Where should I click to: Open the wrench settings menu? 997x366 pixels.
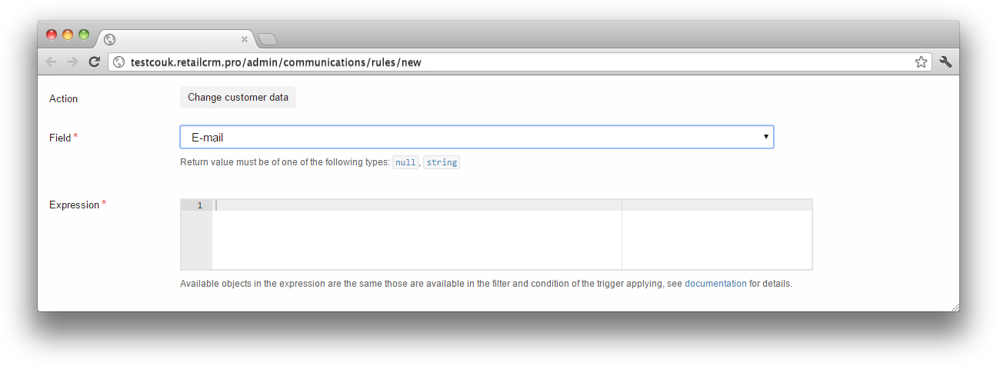[x=945, y=62]
